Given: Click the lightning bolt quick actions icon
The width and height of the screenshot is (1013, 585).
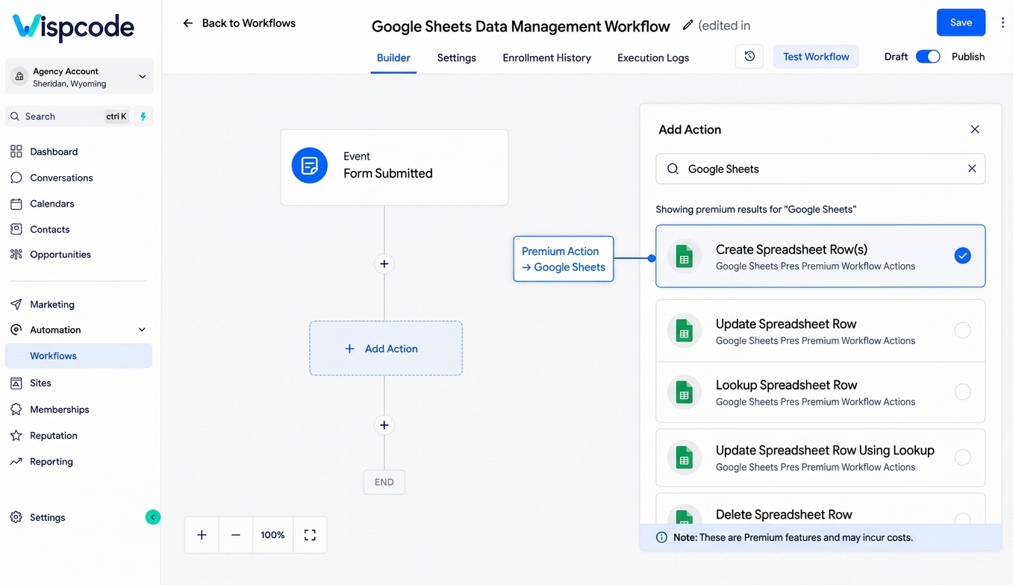Looking at the screenshot, I should (143, 116).
